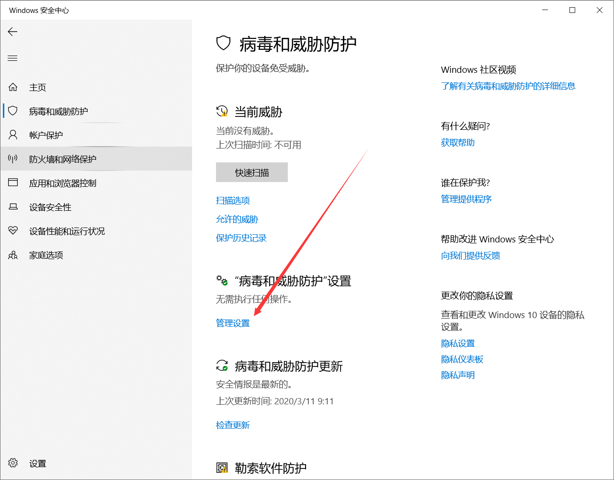Minimize the Windows 安全中心 window
This screenshot has height=480, width=614.
[545, 10]
